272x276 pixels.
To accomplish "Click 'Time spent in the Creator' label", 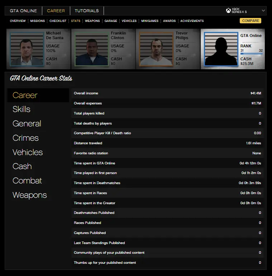I will coord(95,203).
